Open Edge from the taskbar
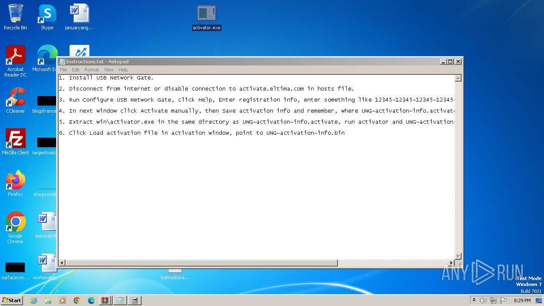The image size is (544, 306). click(91, 300)
